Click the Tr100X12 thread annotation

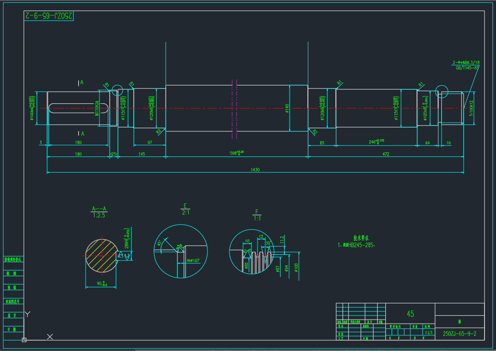(x=471, y=108)
